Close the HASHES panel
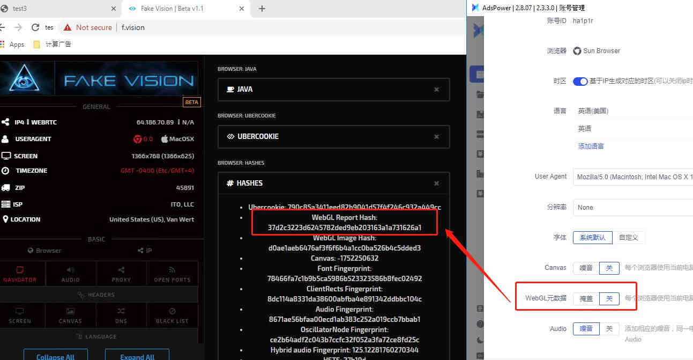 436,183
